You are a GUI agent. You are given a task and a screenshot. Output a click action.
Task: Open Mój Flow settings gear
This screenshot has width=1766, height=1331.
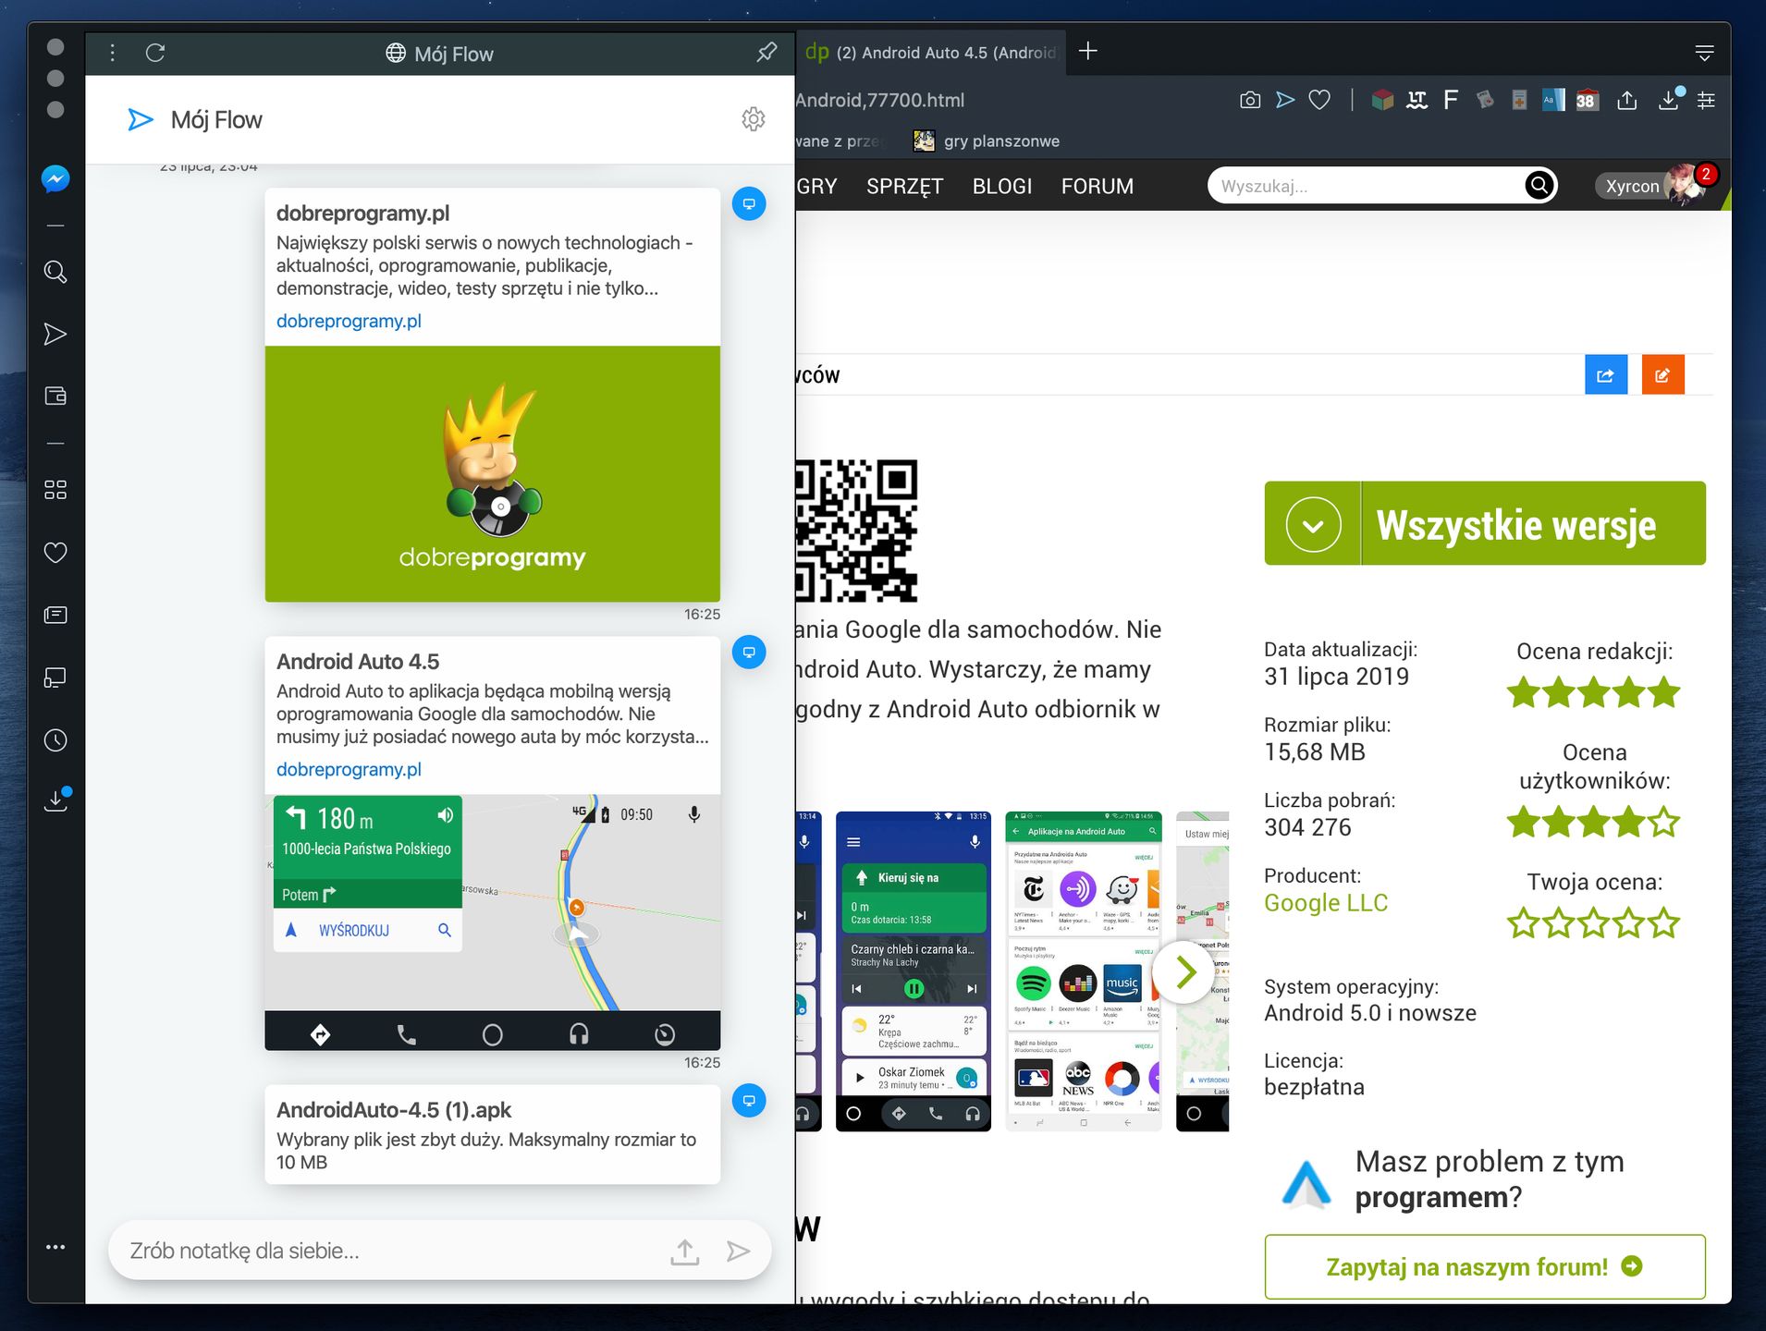click(754, 119)
